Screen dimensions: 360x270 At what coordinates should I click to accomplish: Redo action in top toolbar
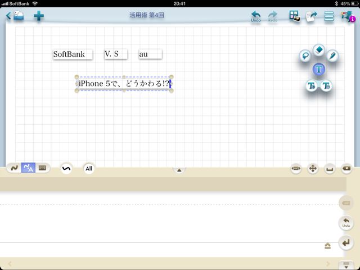pos(273,16)
